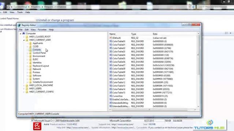Click the HKEY_LOCAL_MACHINE folder icon
This screenshot has height=131, width=234.
[x=27, y=86]
